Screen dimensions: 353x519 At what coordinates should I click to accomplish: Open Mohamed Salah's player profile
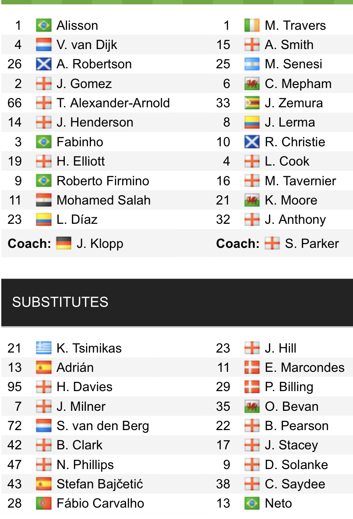103,200
